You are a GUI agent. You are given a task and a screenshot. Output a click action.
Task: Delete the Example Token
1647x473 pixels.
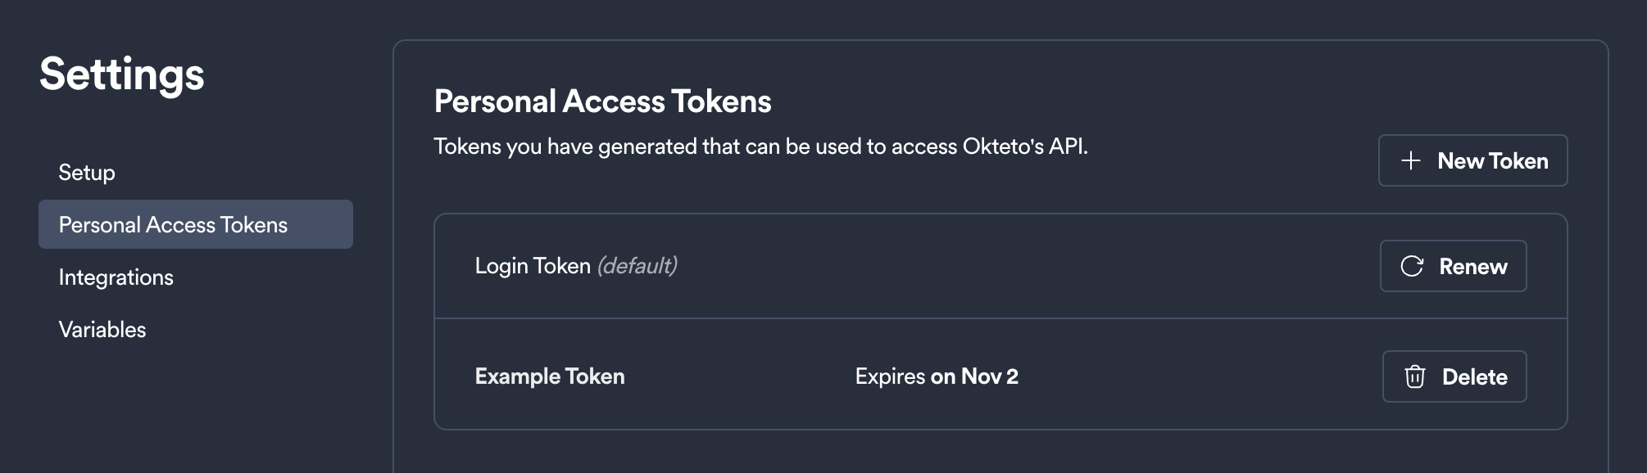pyautogui.click(x=1454, y=376)
